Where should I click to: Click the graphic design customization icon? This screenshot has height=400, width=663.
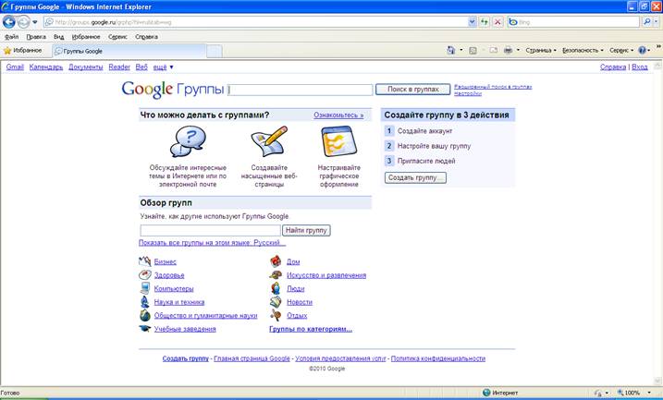point(339,141)
